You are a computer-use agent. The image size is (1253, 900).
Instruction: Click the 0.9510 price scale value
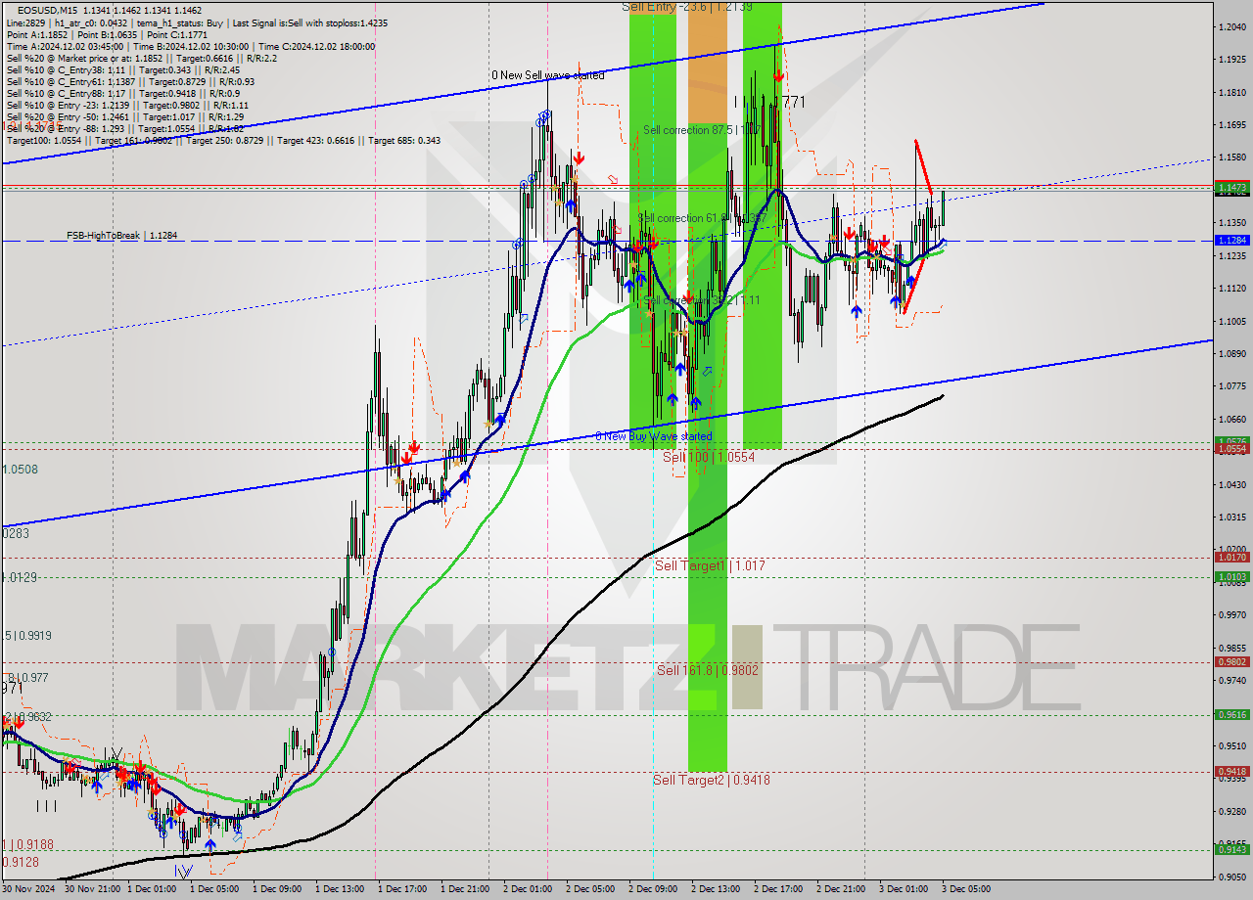1232,745
